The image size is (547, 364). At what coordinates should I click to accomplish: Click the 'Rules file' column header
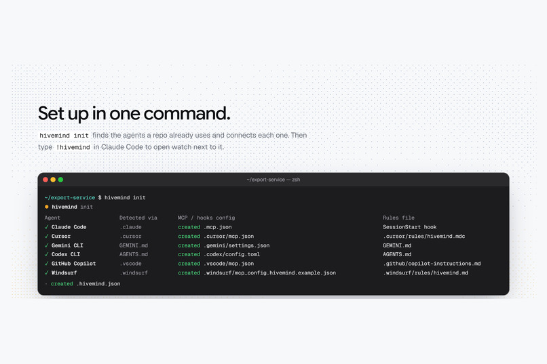tap(398, 218)
